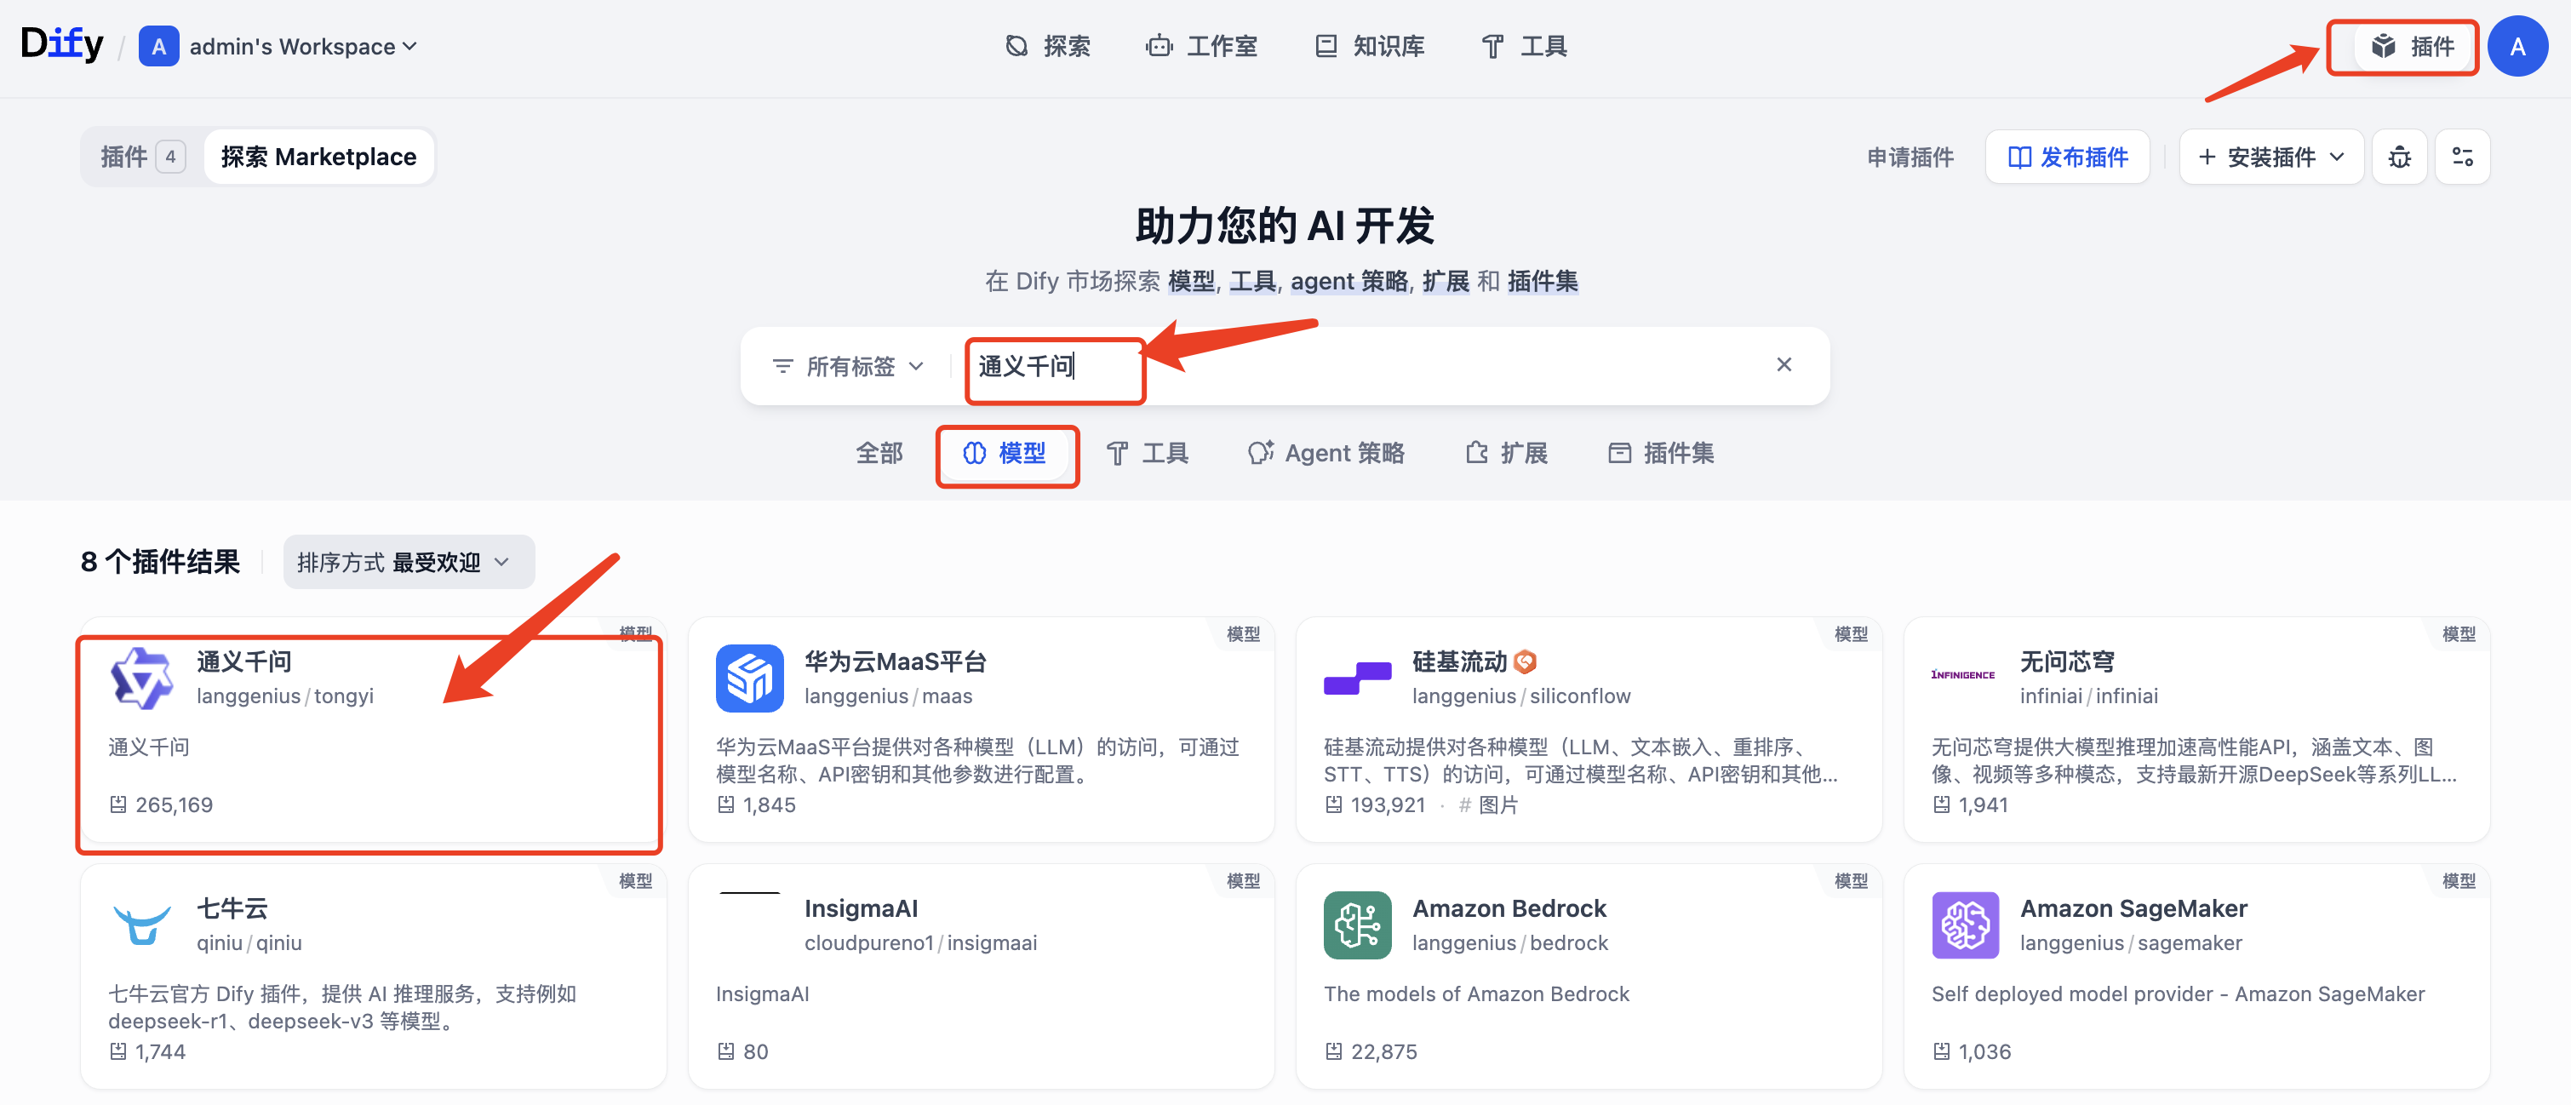Image resolution: width=2571 pixels, height=1105 pixels.
Task: Click the Amazon SageMaker plugin icon
Action: point(1965,925)
